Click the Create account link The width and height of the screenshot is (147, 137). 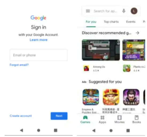tap(21, 116)
